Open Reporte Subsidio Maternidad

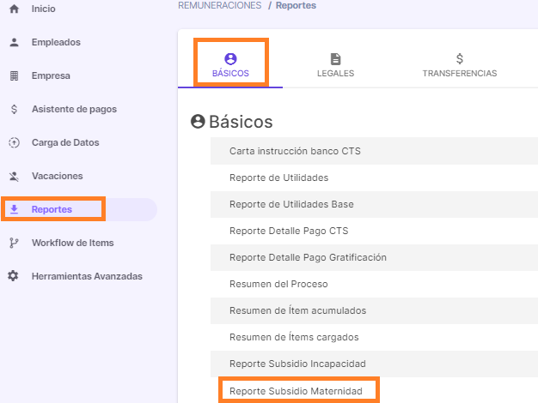click(x=296, y=391)
